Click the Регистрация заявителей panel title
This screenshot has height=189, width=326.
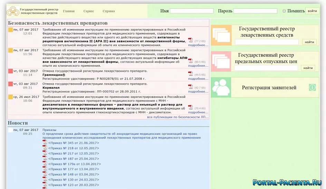coord(269,87)
